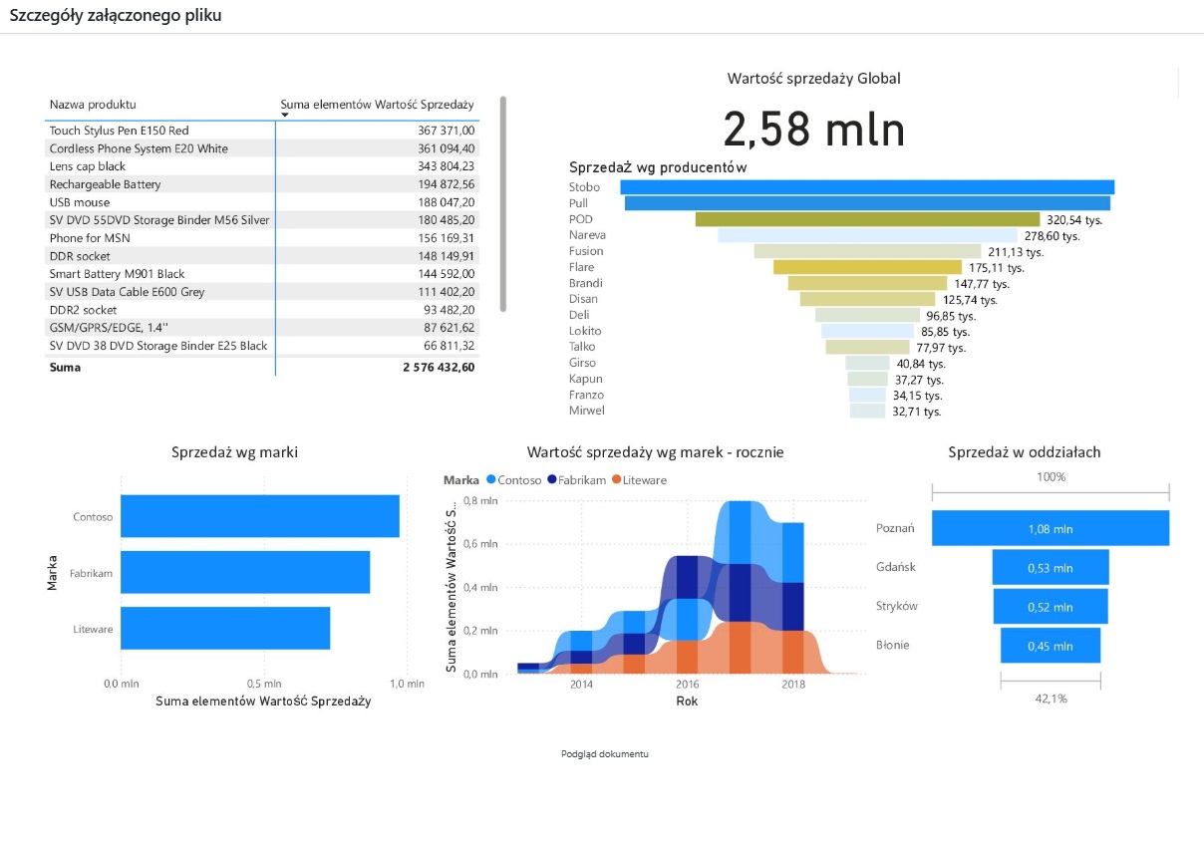Click the Gdańsk 0,53 mln funnel bar

(1050, 568)
